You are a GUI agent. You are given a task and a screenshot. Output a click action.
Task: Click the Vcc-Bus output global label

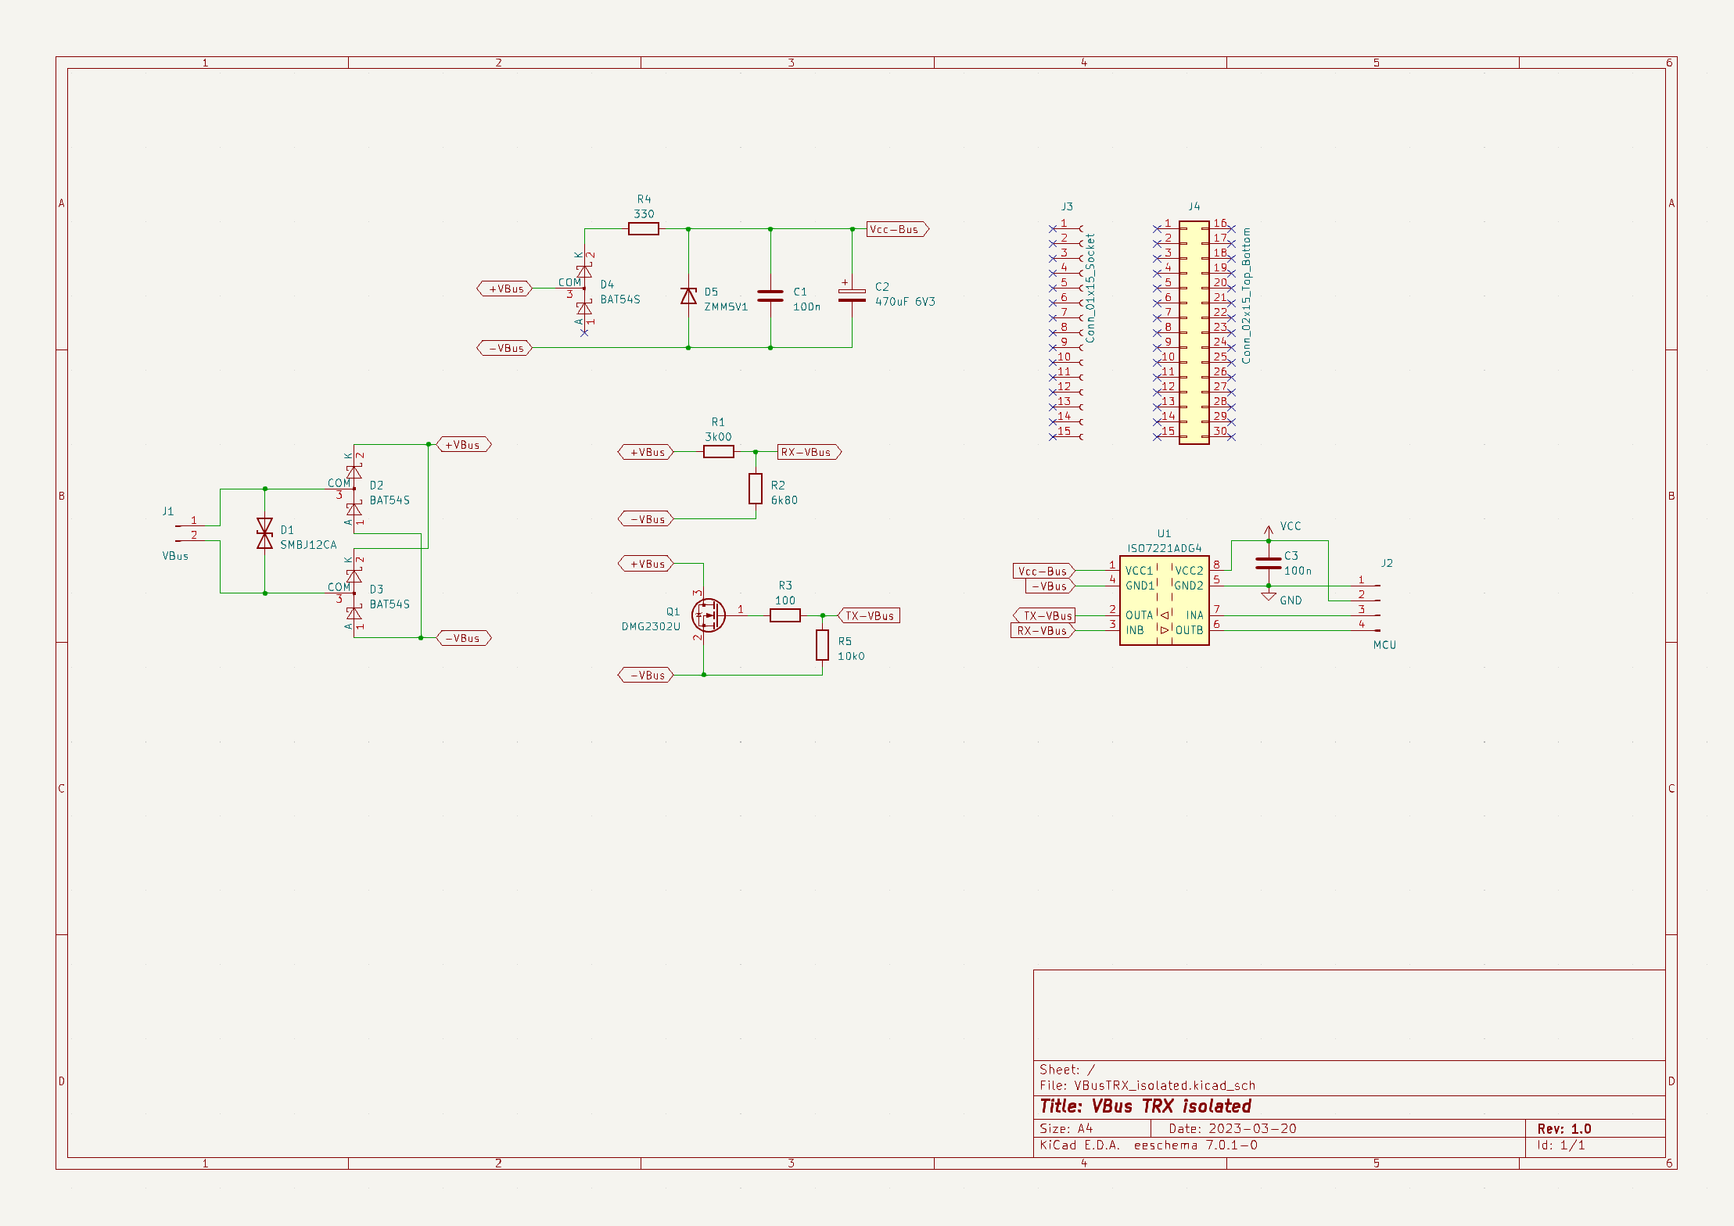(x=898, y=229)
